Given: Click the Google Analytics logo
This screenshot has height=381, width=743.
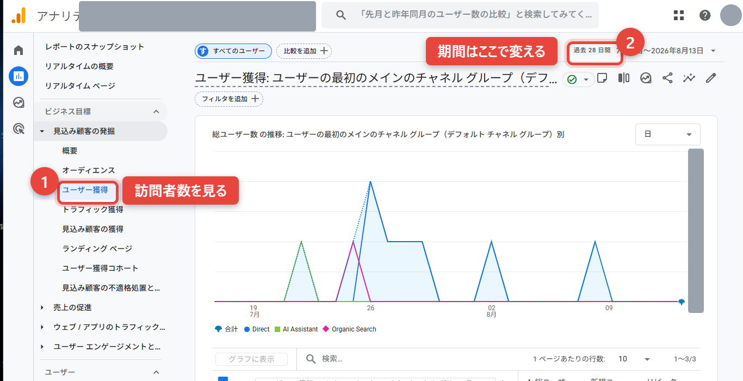Looking at the screenshot, I should (18, 15).
